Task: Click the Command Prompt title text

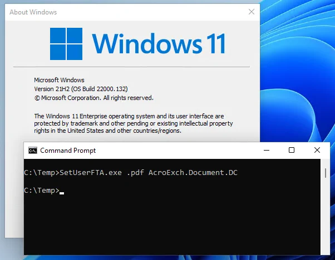Action: point(68,151)
